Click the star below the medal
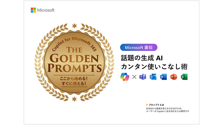 (74, 99)
